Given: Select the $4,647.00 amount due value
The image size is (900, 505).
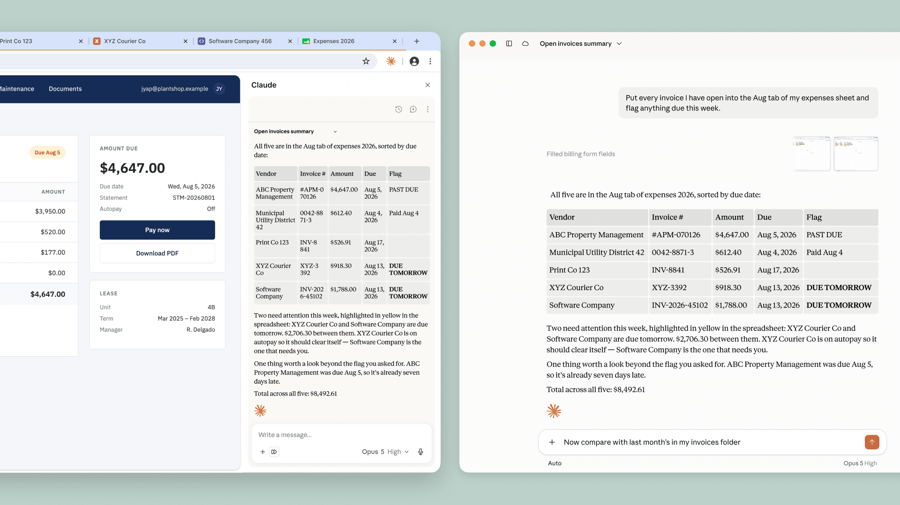Looking at the screenshot, I should click(133, 168).
